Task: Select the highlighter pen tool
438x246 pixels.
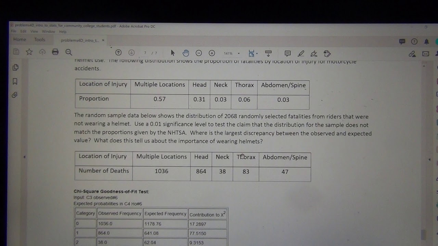Action: (301, 54)
